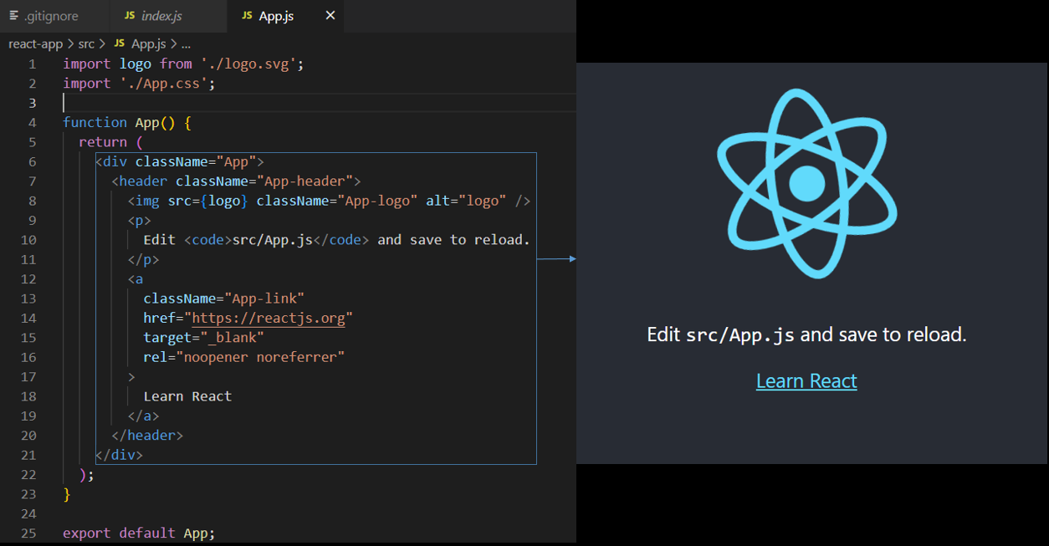Click line number 1 in gutter

pos(32,64)
